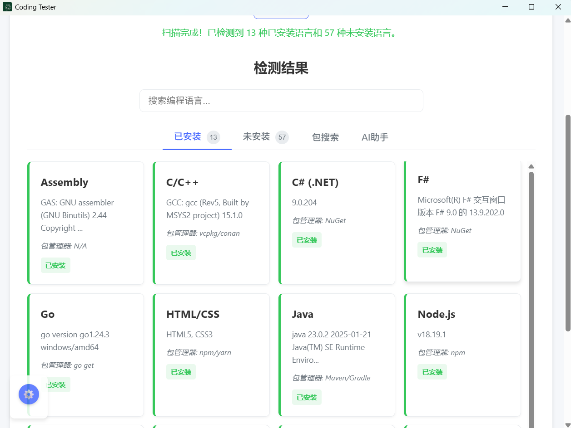
Task: Click 已安装 badge on the F# card
Action: click(x=432, y=250)
